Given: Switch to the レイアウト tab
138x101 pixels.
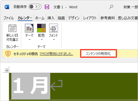Looking at the screenshot, I should coord(90,18).
